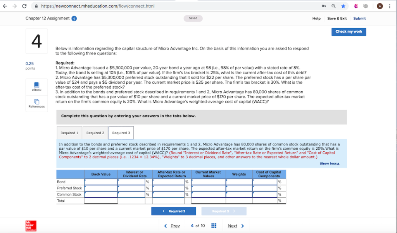397x233 pixels.
Task: Click the bookmark star in the address bar
Action: (x=343, y=6)
